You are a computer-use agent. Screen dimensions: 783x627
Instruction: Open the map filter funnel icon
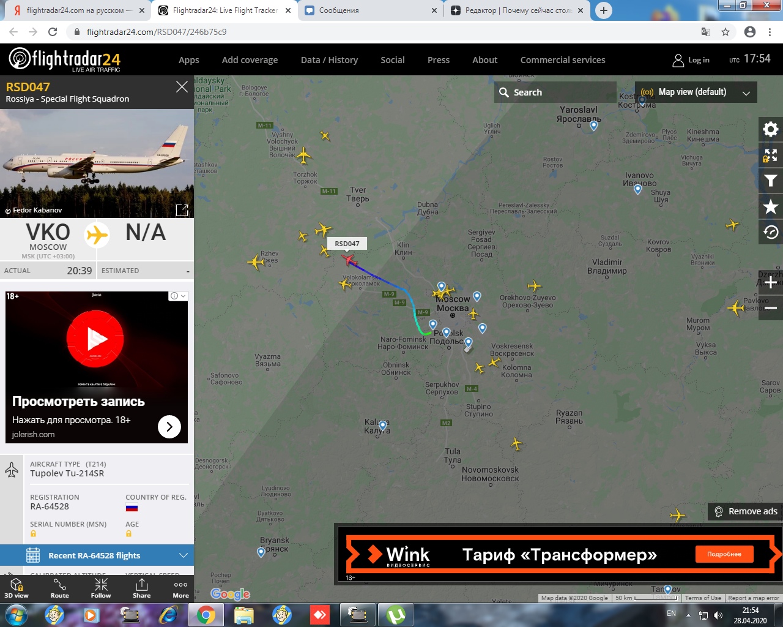pyautogui.click(x=771, y=181)
